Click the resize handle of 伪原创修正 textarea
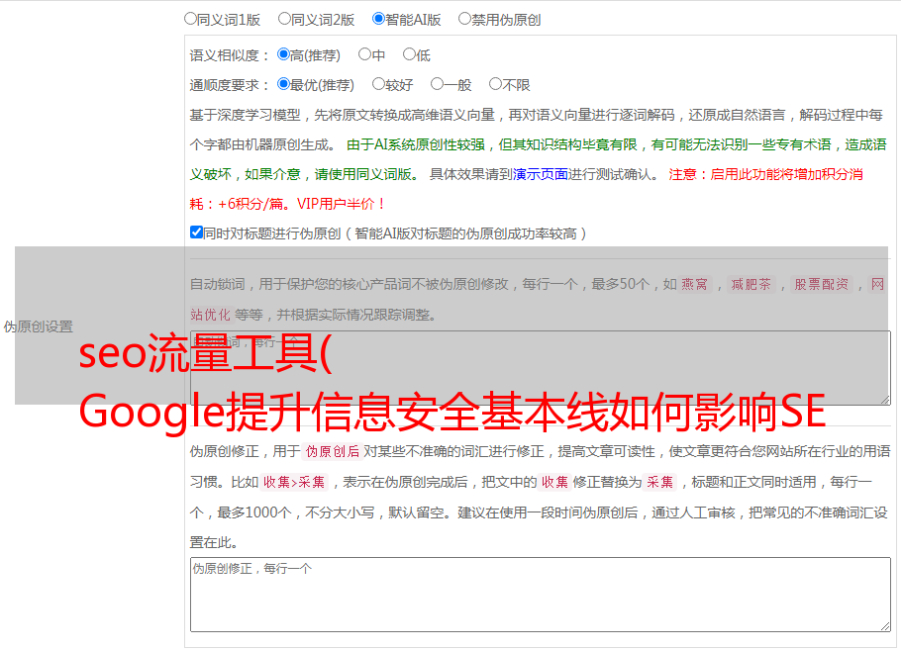The width and height of the screenshot is (902, 651). (885, 627)
